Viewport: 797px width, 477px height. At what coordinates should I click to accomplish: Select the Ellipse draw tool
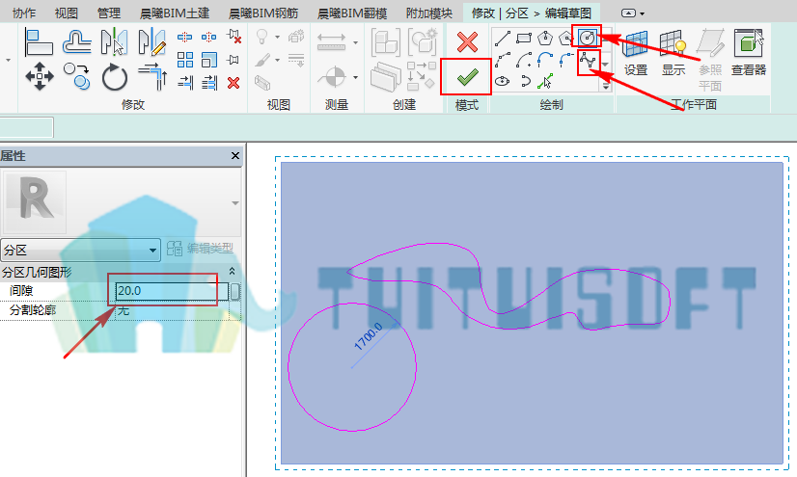click(502, 81)
